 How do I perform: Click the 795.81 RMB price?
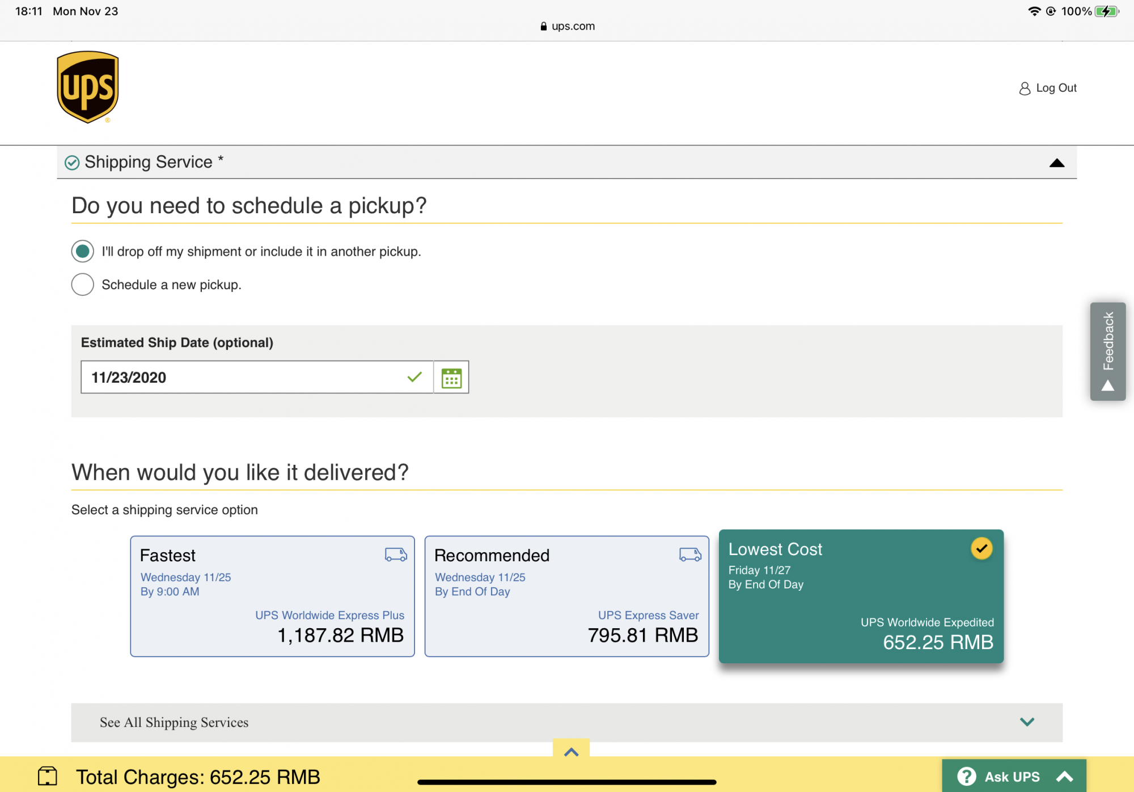pos(643,636)
